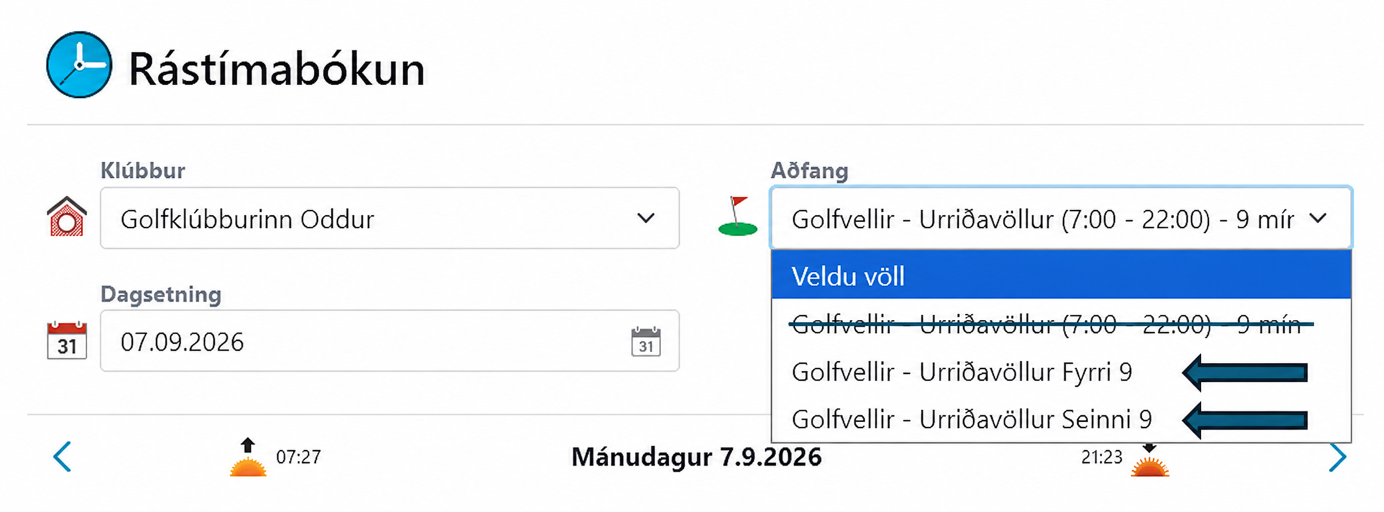Open the date picker calendar icon in field
The width and height of the screenshot is (1384, 512).
pyautogui.click(x=646, y=342)
